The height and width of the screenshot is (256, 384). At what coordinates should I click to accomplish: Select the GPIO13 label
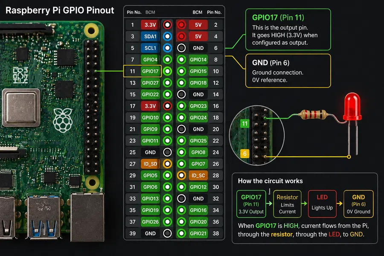(x=150, y=199)
